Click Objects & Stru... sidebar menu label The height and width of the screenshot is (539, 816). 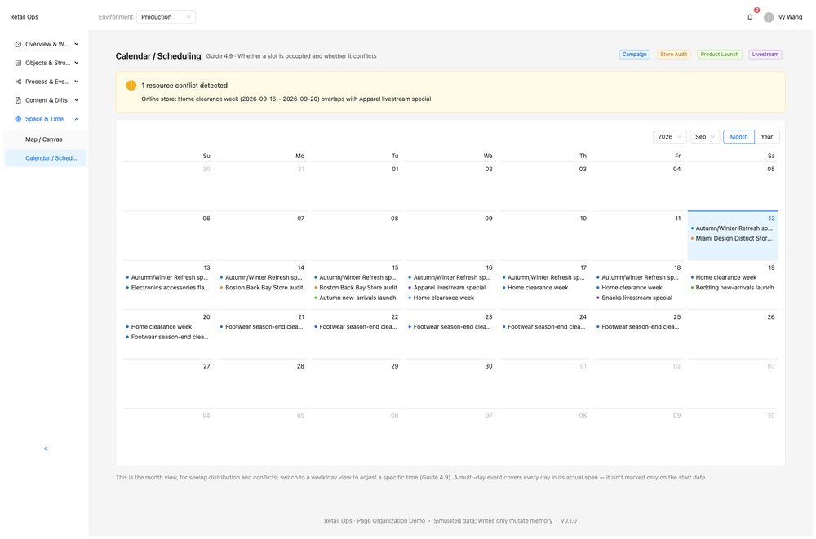click(x=48, y=63)
